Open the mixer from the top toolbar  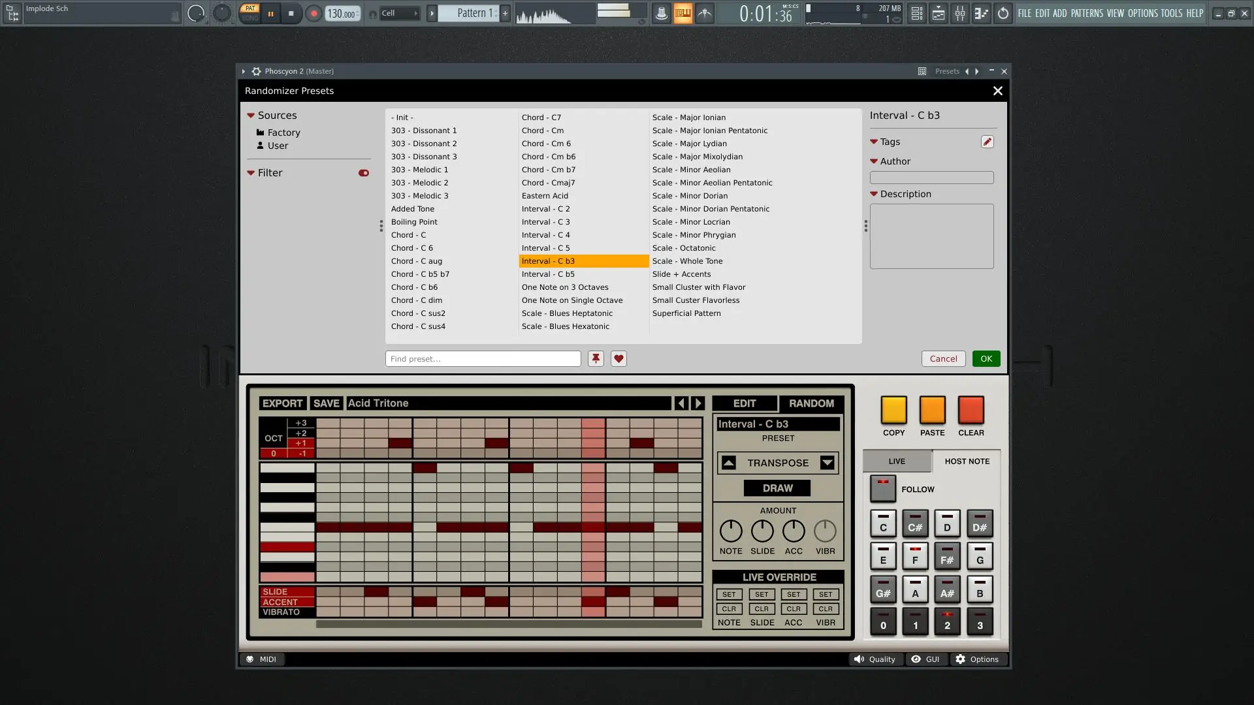959,13
